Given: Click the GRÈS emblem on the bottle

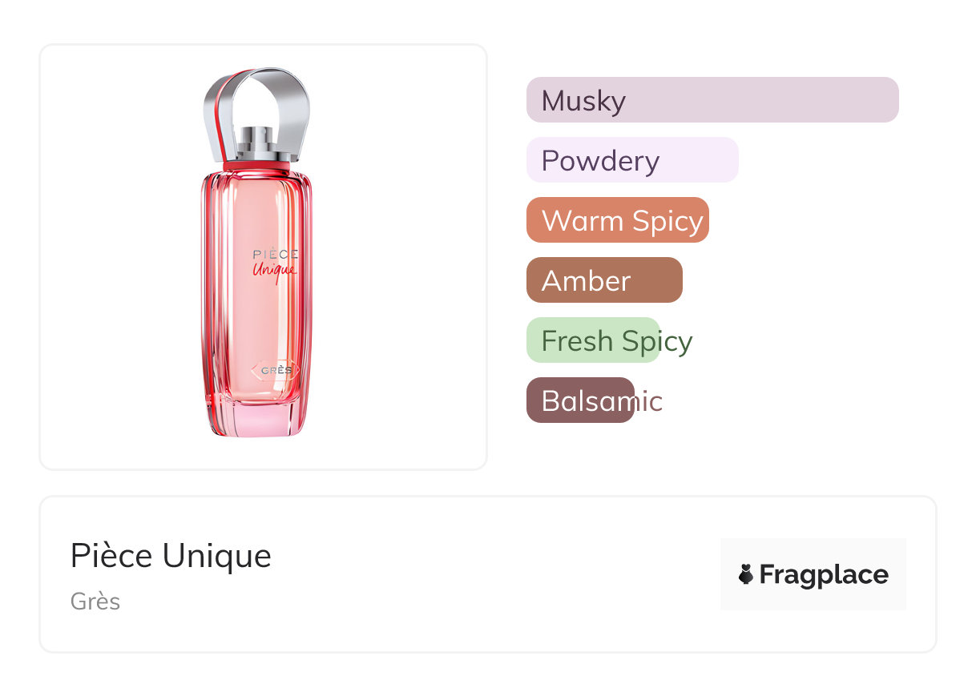Looking at the screenshot, I should (x=276, y=371).
